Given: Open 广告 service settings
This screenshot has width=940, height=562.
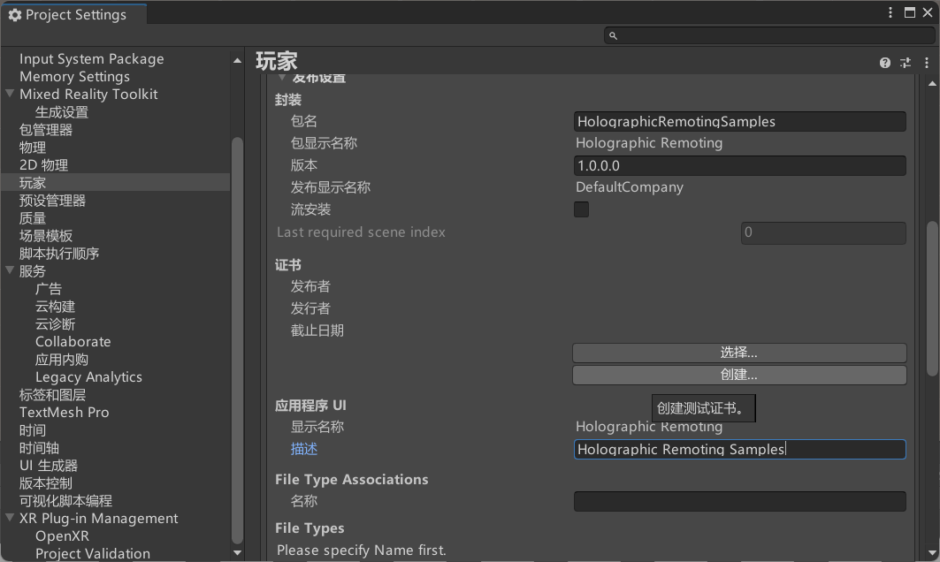Looking at the screenshot, I should 48,289.
